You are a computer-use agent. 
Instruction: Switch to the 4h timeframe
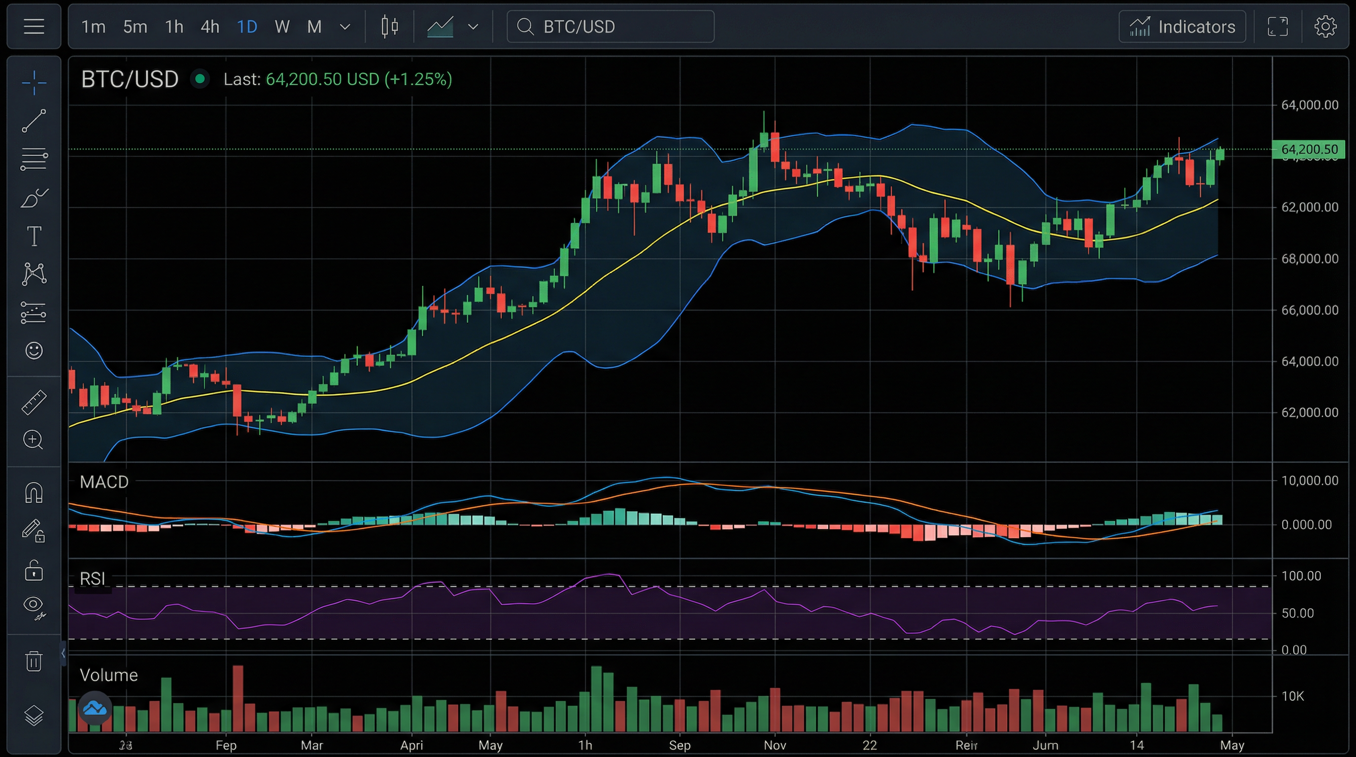point(209,26)
